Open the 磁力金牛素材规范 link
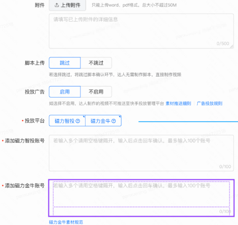The width and height of the screenshot is (238, 225). coord(66,222)
